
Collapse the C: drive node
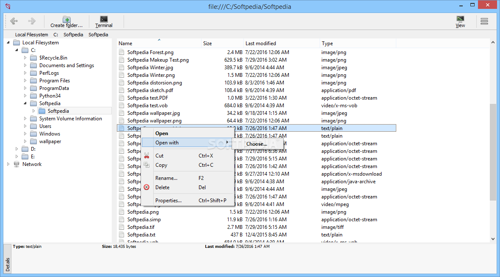pos(17,50)
